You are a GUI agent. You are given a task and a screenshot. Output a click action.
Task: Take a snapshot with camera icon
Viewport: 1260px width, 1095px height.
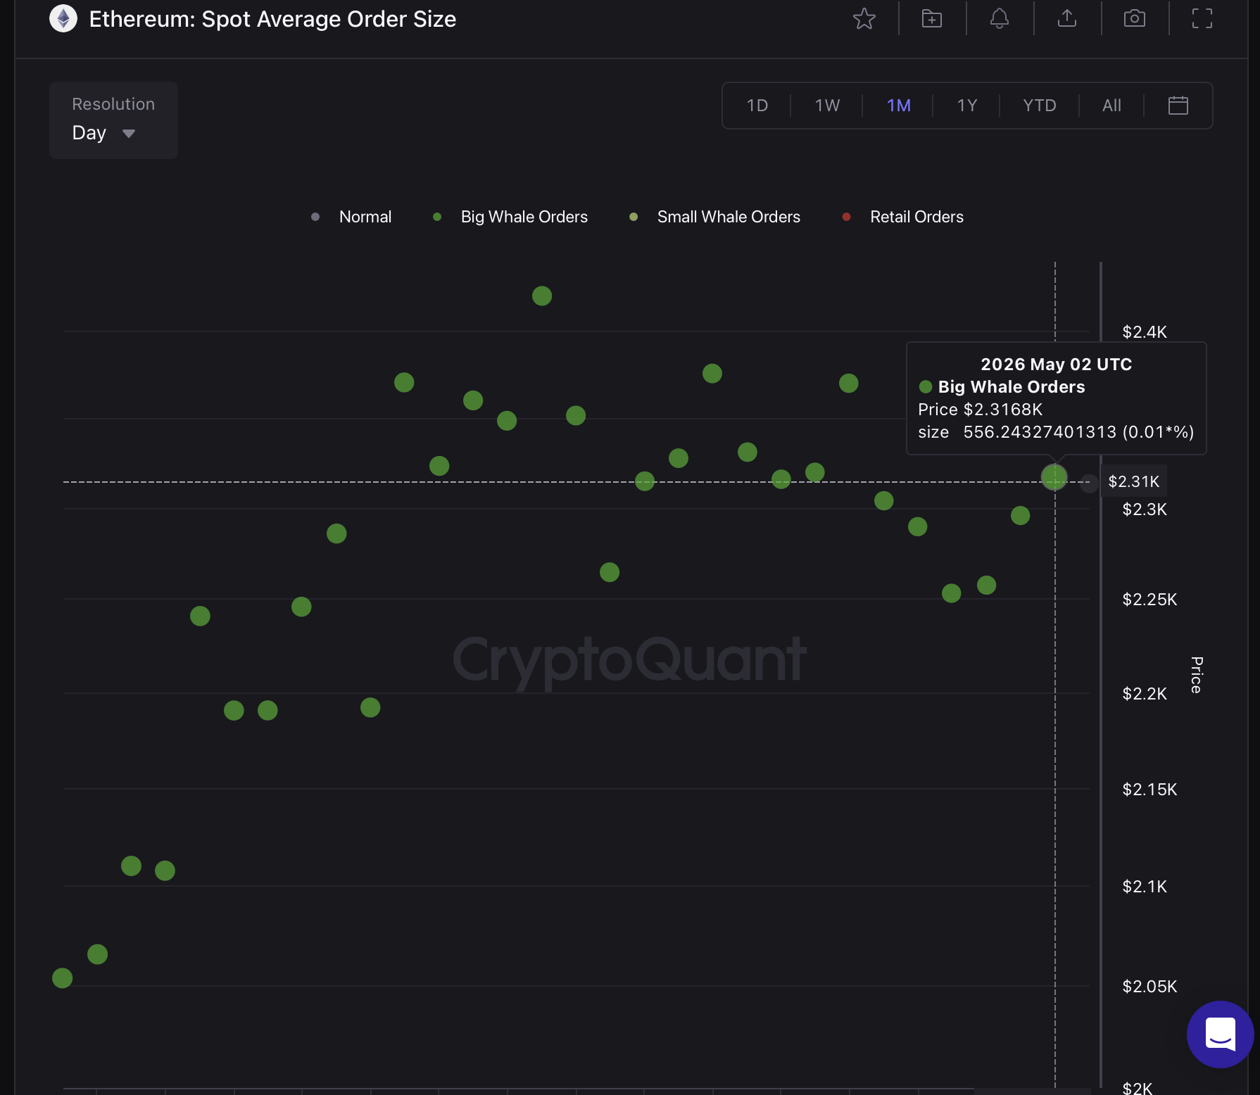tap(1134, 19)
